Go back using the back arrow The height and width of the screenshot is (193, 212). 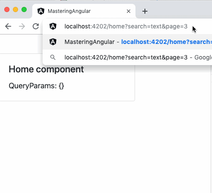(x=8, y=26)
